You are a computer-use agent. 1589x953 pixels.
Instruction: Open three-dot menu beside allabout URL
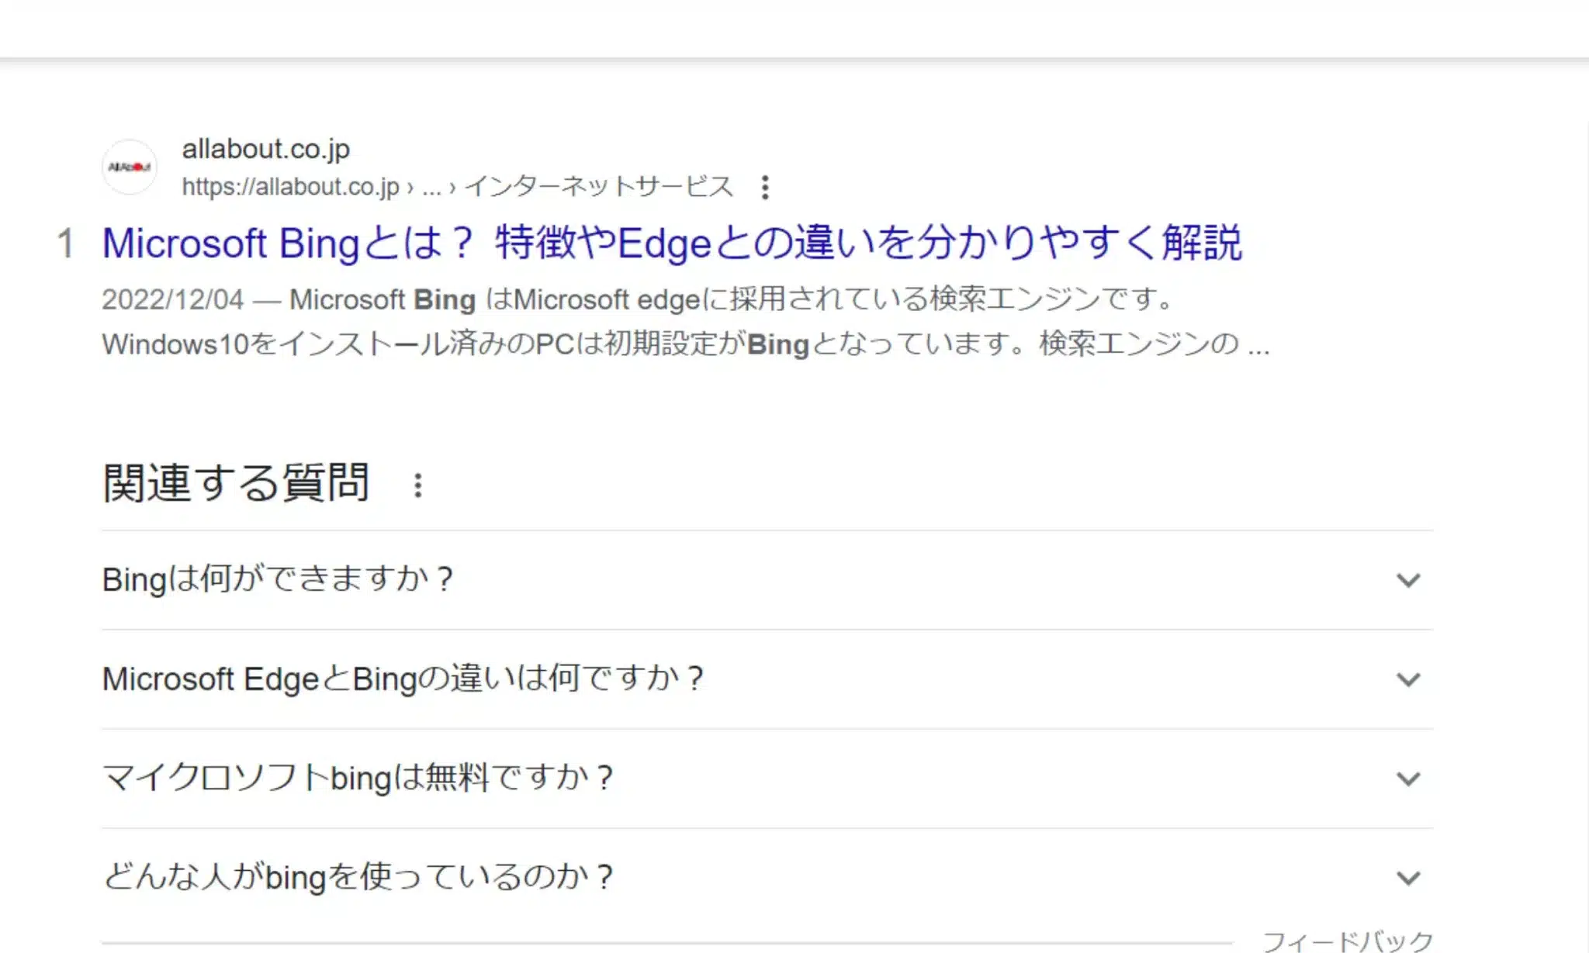[765, 187]
